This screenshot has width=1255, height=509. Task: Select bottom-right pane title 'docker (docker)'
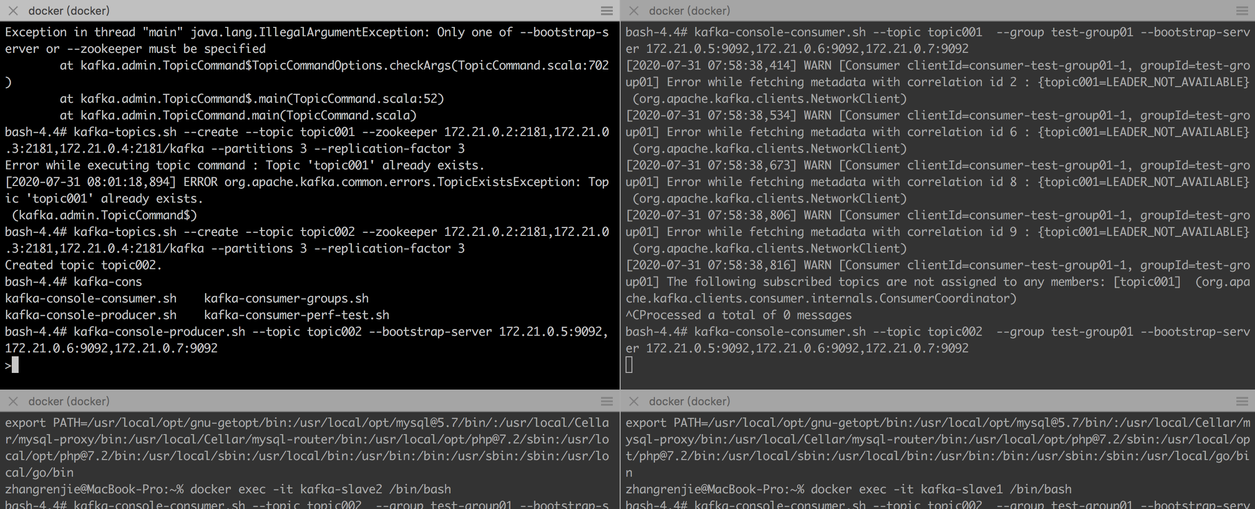[690, 401]
